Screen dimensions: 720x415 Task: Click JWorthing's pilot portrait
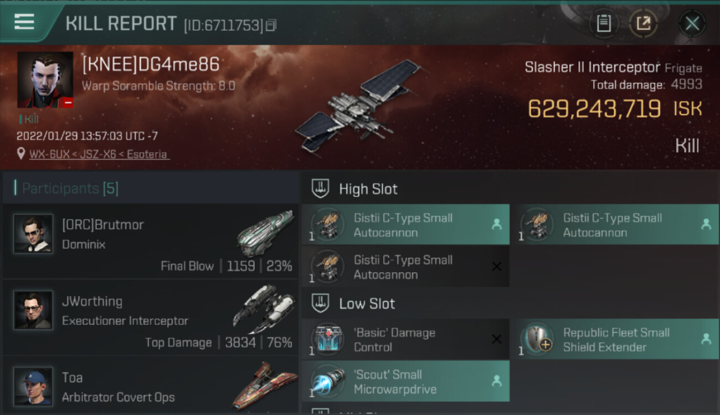click(33, 310)
